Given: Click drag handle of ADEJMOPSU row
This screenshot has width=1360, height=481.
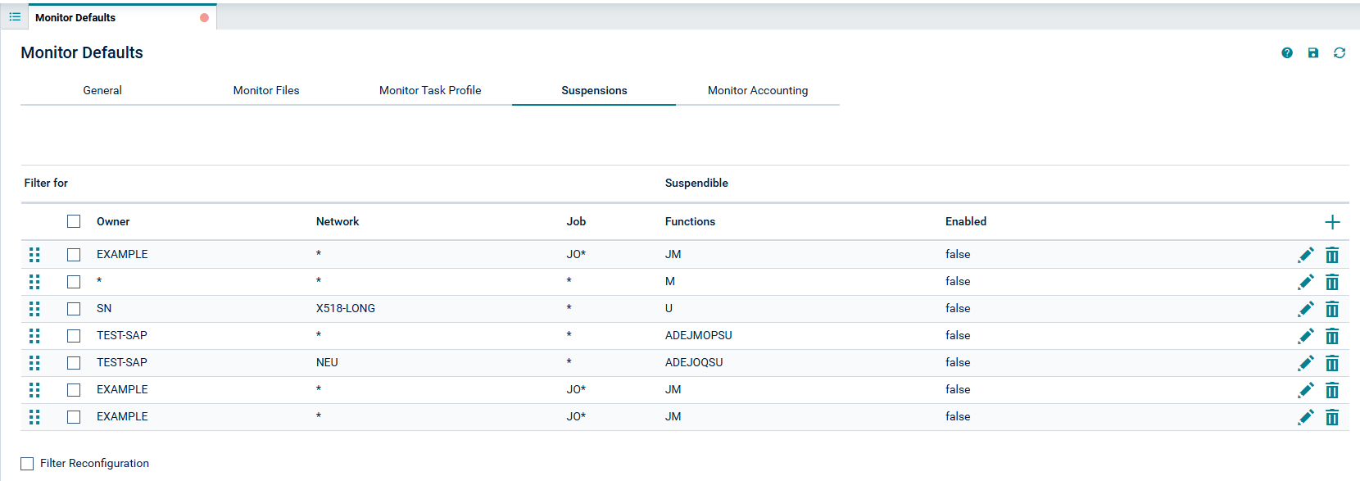Looking at the screenshot, I should click(x=34, y=336).
